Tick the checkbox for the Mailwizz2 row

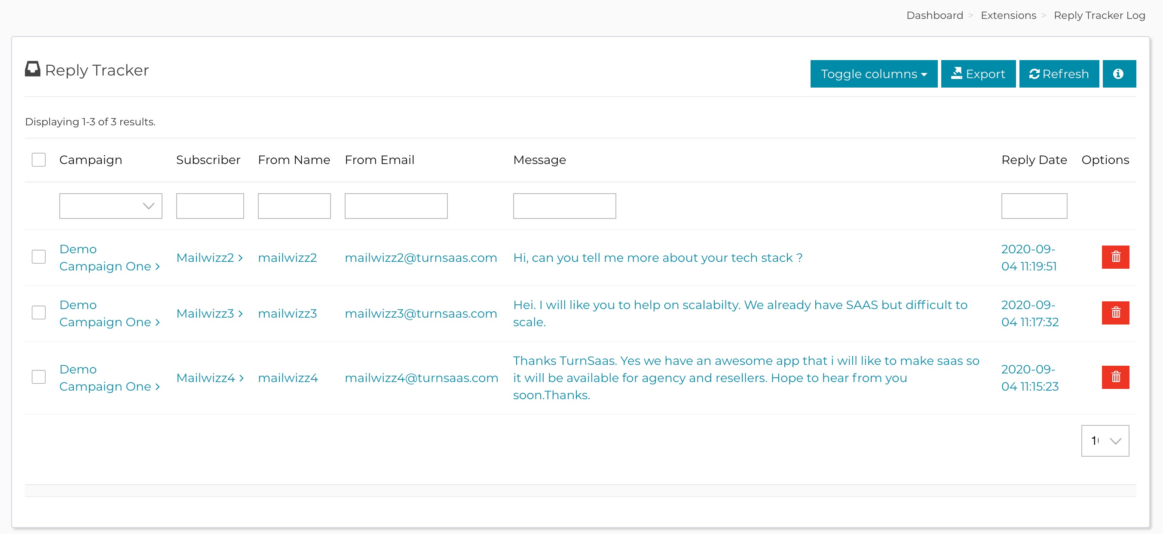point(39,257)
